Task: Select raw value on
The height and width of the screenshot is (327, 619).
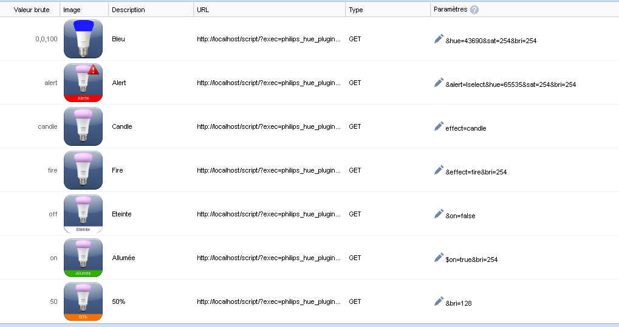Action: click(53, 258)
